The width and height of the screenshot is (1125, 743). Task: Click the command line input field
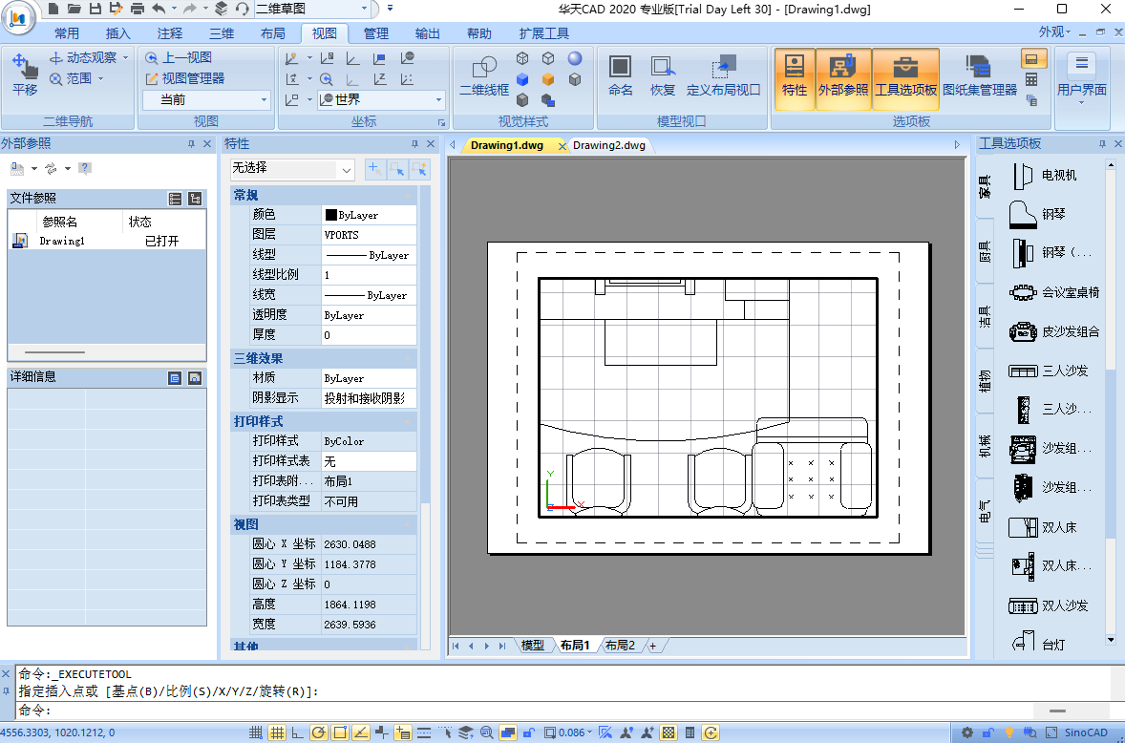(523, 711)
